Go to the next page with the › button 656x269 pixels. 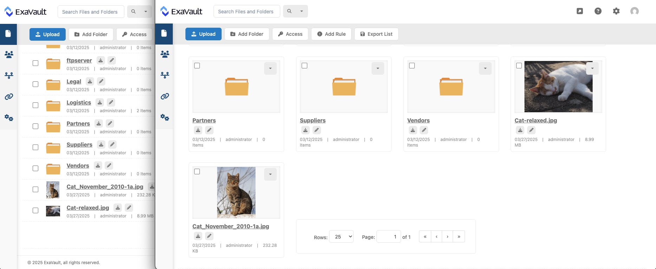(x=447, y=237)
